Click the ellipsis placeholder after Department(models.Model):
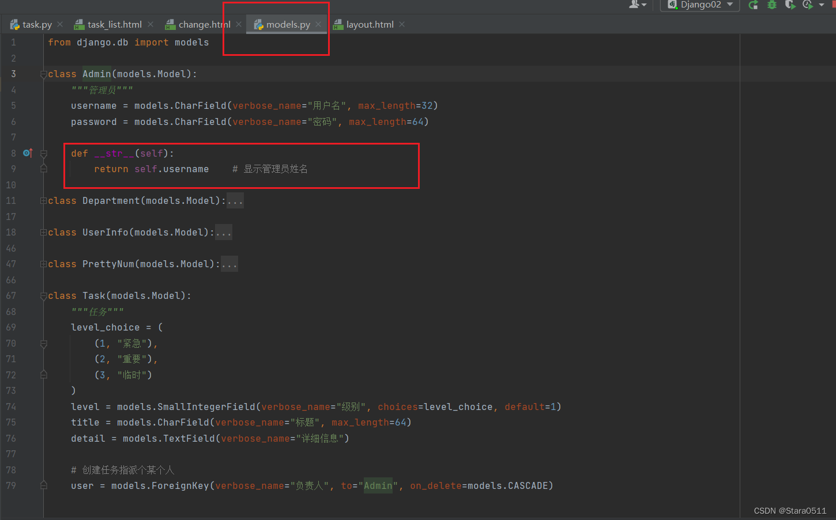The width and height of the screenshot is (836, 520). [235, 200]
